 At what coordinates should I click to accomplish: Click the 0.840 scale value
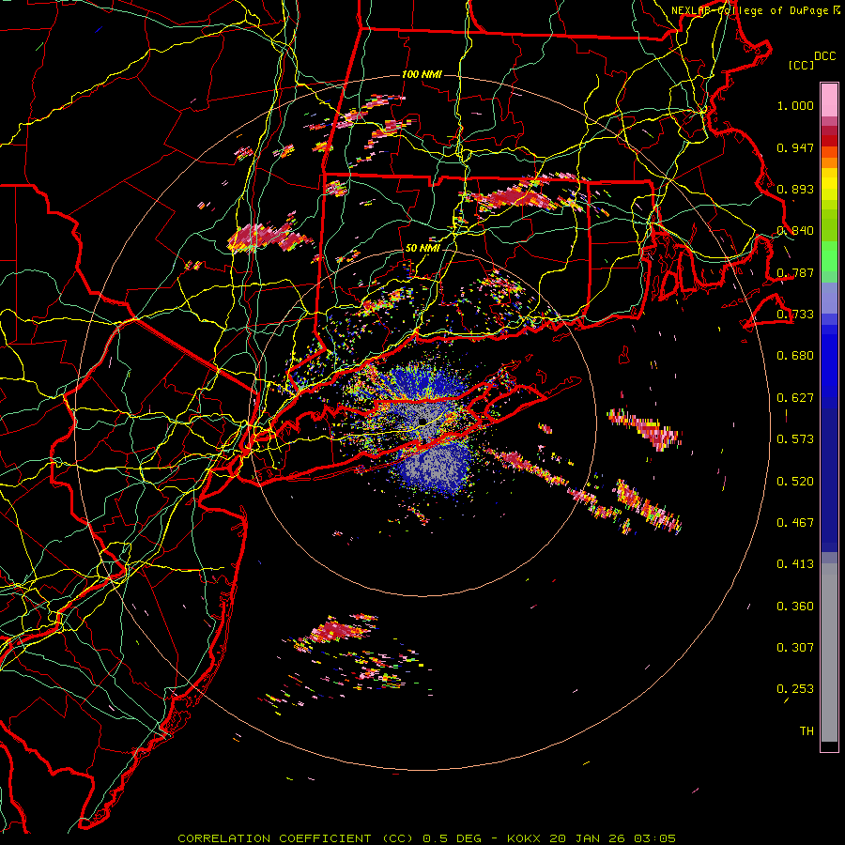pyautogui.click(x=795, y=231)
